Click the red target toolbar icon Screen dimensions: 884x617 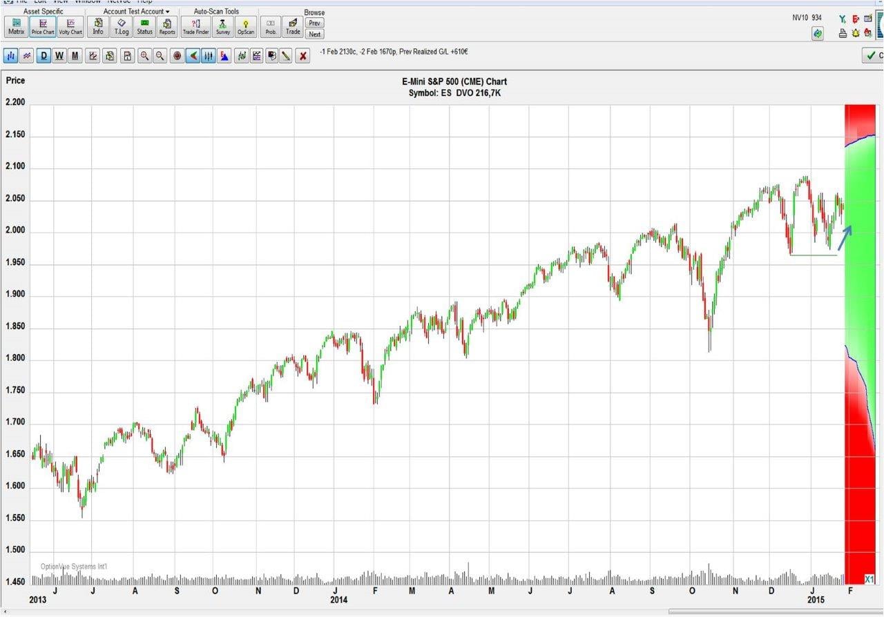point(177,56)
